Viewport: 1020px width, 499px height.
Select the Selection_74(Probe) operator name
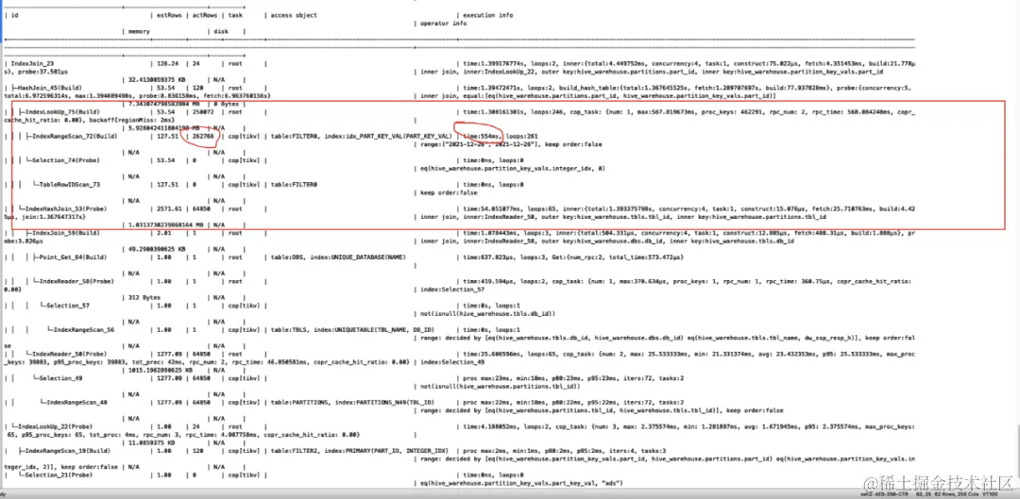65,159
